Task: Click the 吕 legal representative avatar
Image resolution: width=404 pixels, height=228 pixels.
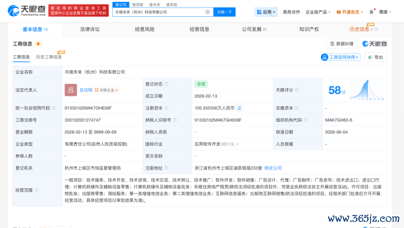Action: [x=71, y=90]
